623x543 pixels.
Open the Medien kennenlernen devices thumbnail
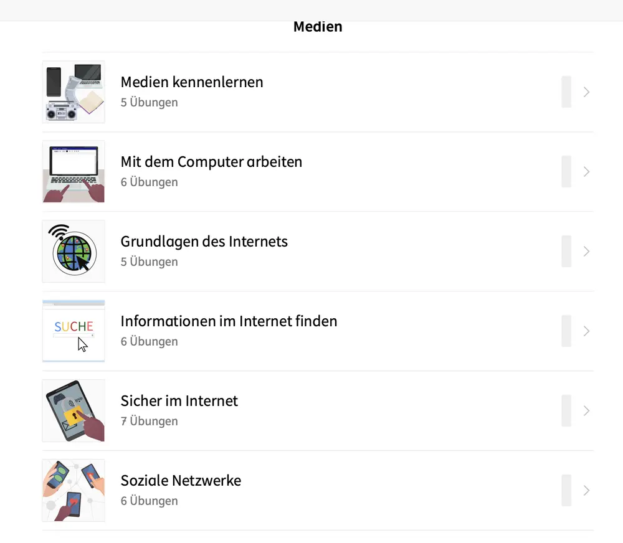74,92
